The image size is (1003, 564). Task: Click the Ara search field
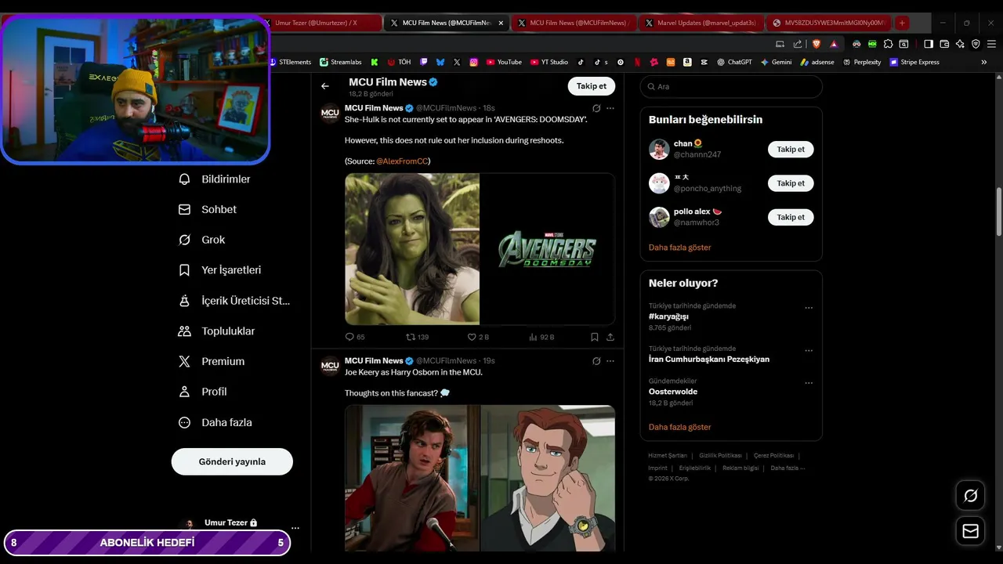pos(731,86)
